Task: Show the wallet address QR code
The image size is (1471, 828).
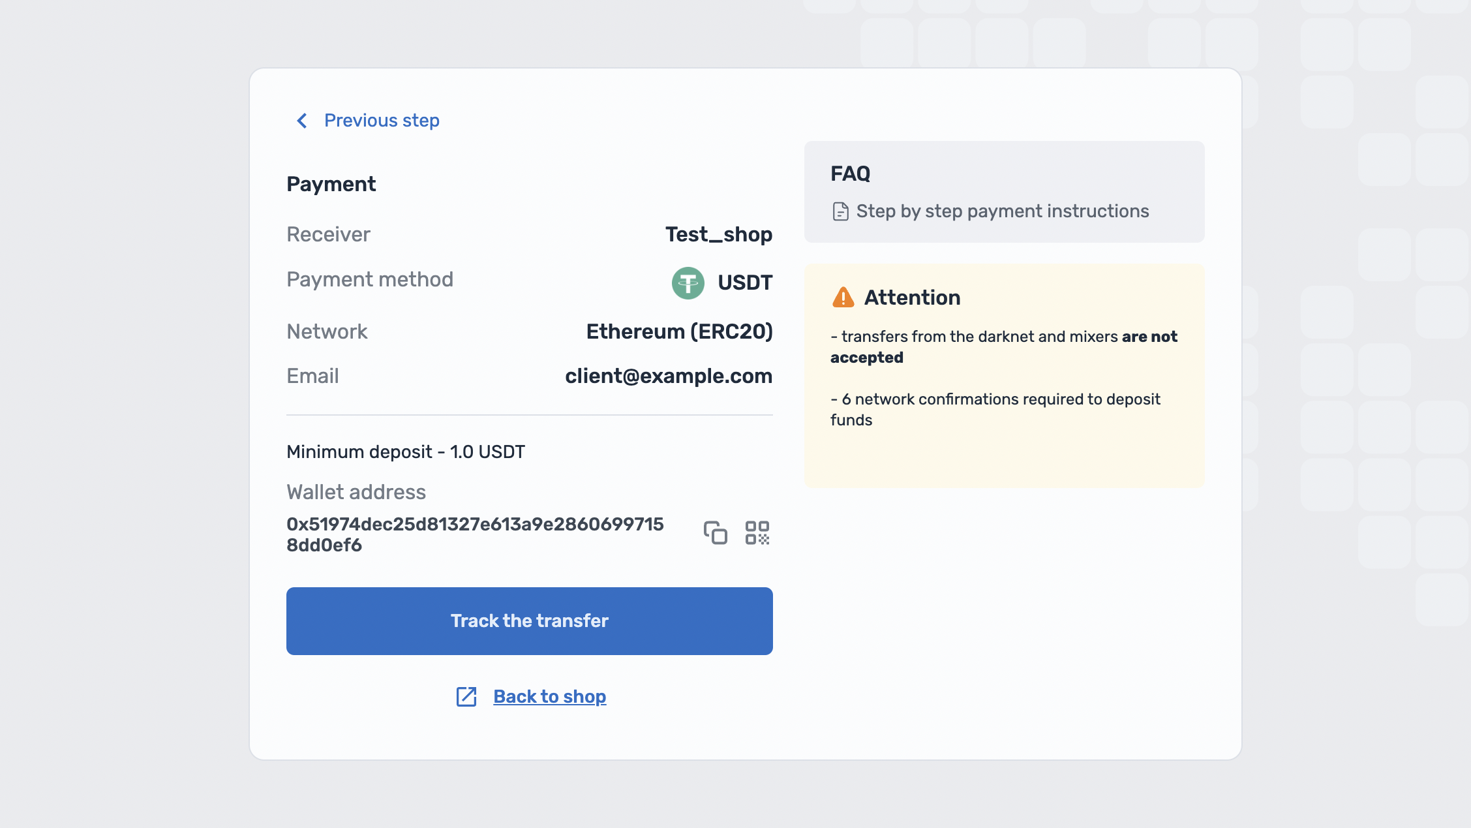Action: (757, 533)
